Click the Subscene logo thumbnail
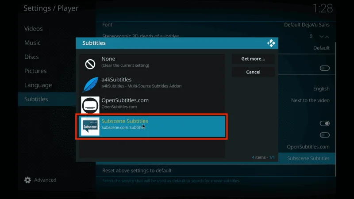 90,126
